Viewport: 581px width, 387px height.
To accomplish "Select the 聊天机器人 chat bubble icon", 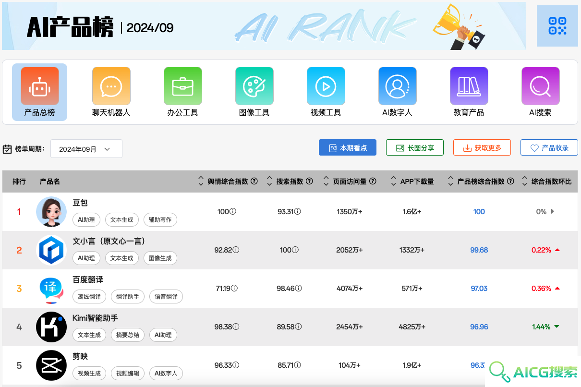I will 111,86.
